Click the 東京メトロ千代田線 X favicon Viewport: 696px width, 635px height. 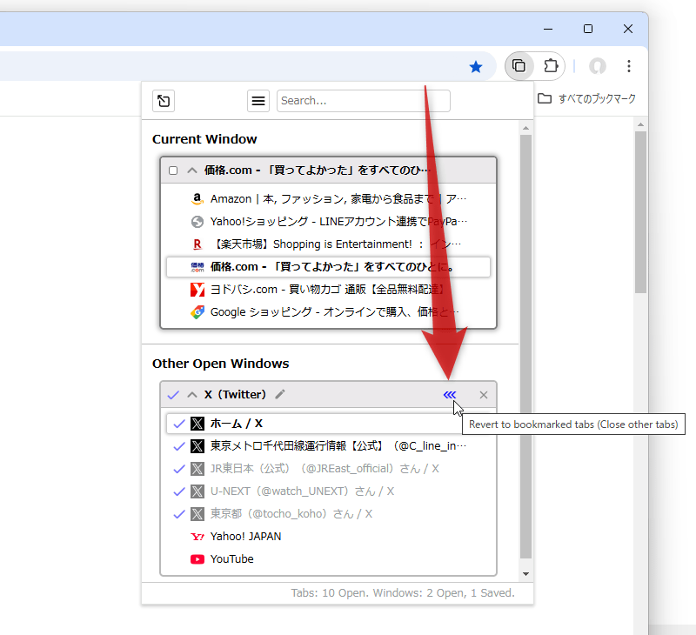(197, 446)
